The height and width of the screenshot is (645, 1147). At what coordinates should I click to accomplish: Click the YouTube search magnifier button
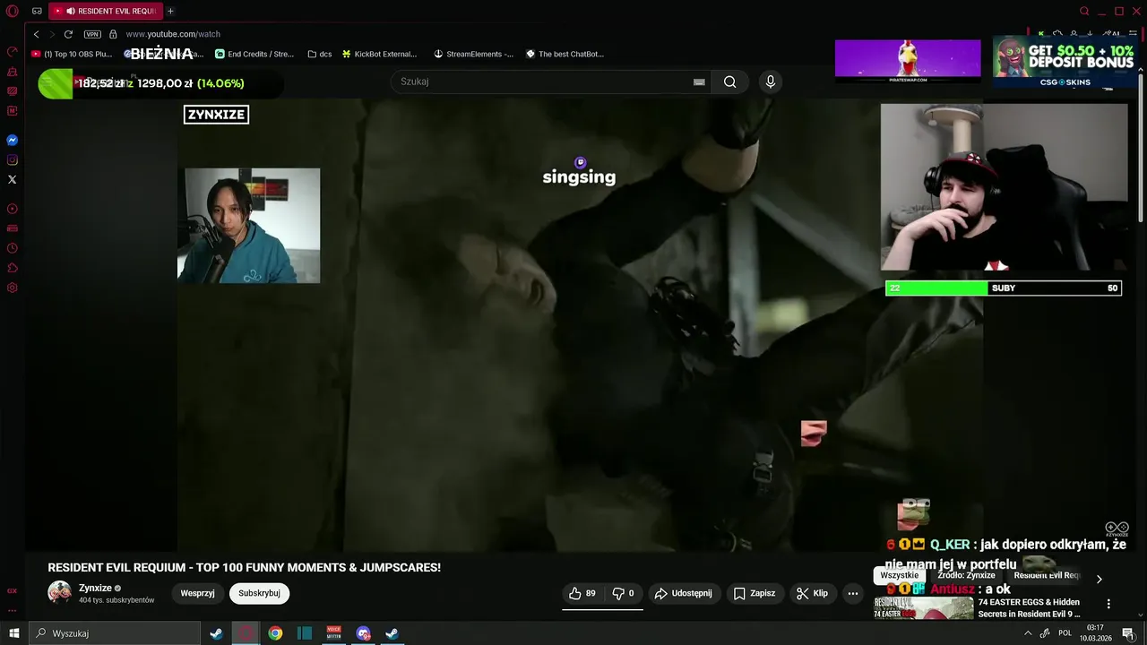(x=730, y=82)
